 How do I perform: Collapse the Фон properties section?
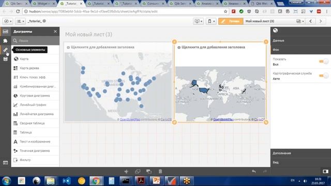click(300, 50)
